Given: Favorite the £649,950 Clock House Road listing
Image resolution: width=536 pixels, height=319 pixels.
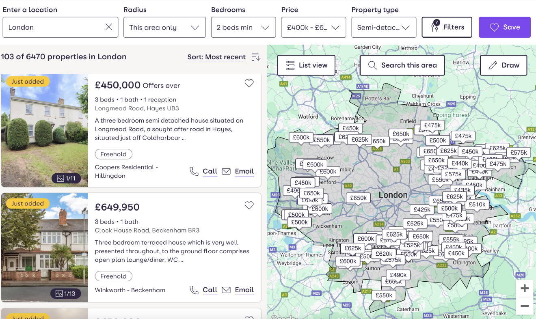Looking at the screenshot, I should pyautogui.click(x=249, y=205).
